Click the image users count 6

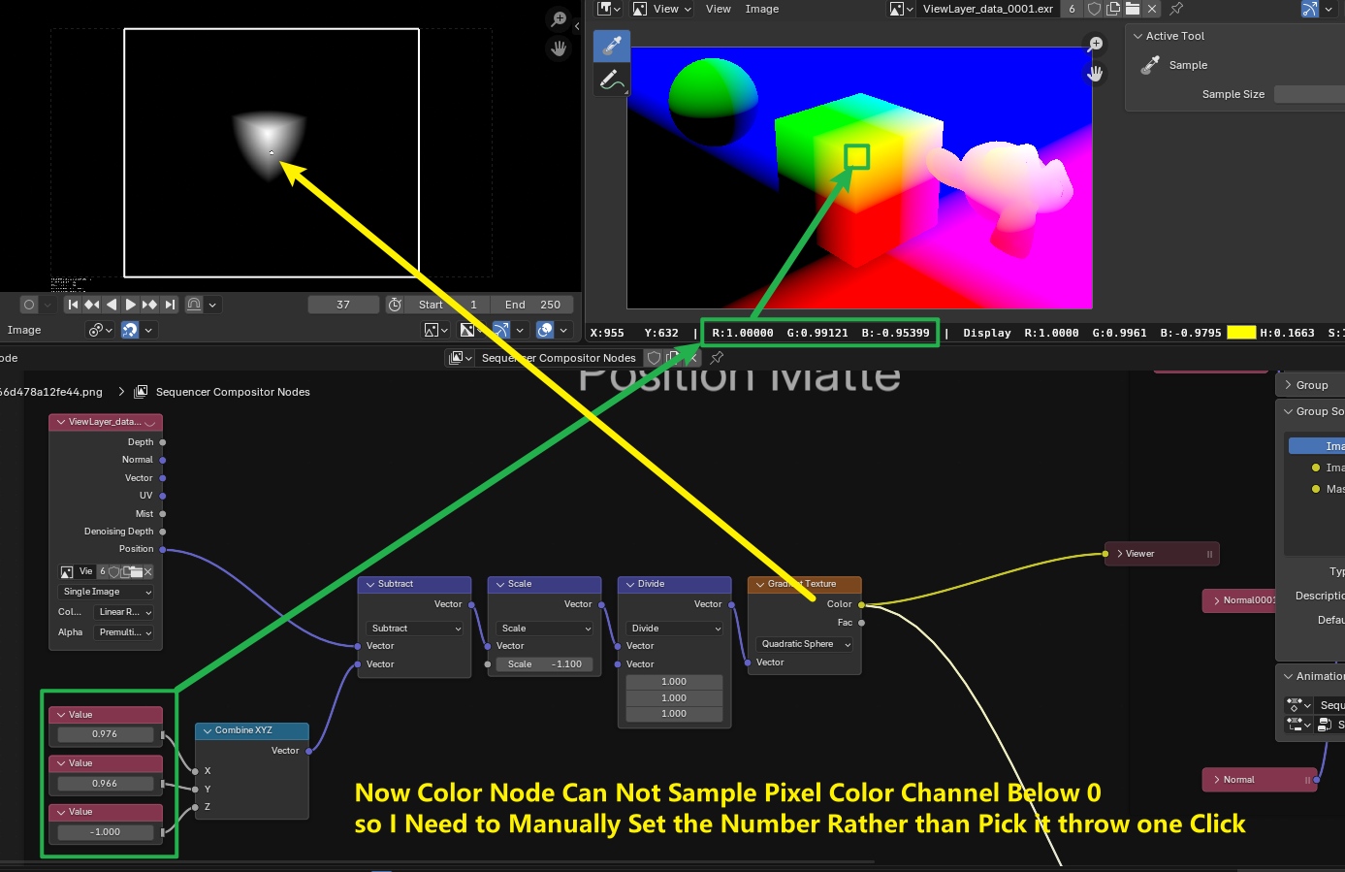1072,9
